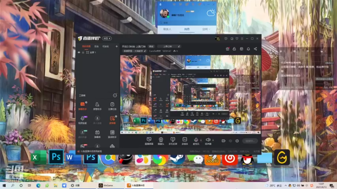
Task: Launch the WeChat desktop icon
Action: pyautogui.click(x=195, y=159)
